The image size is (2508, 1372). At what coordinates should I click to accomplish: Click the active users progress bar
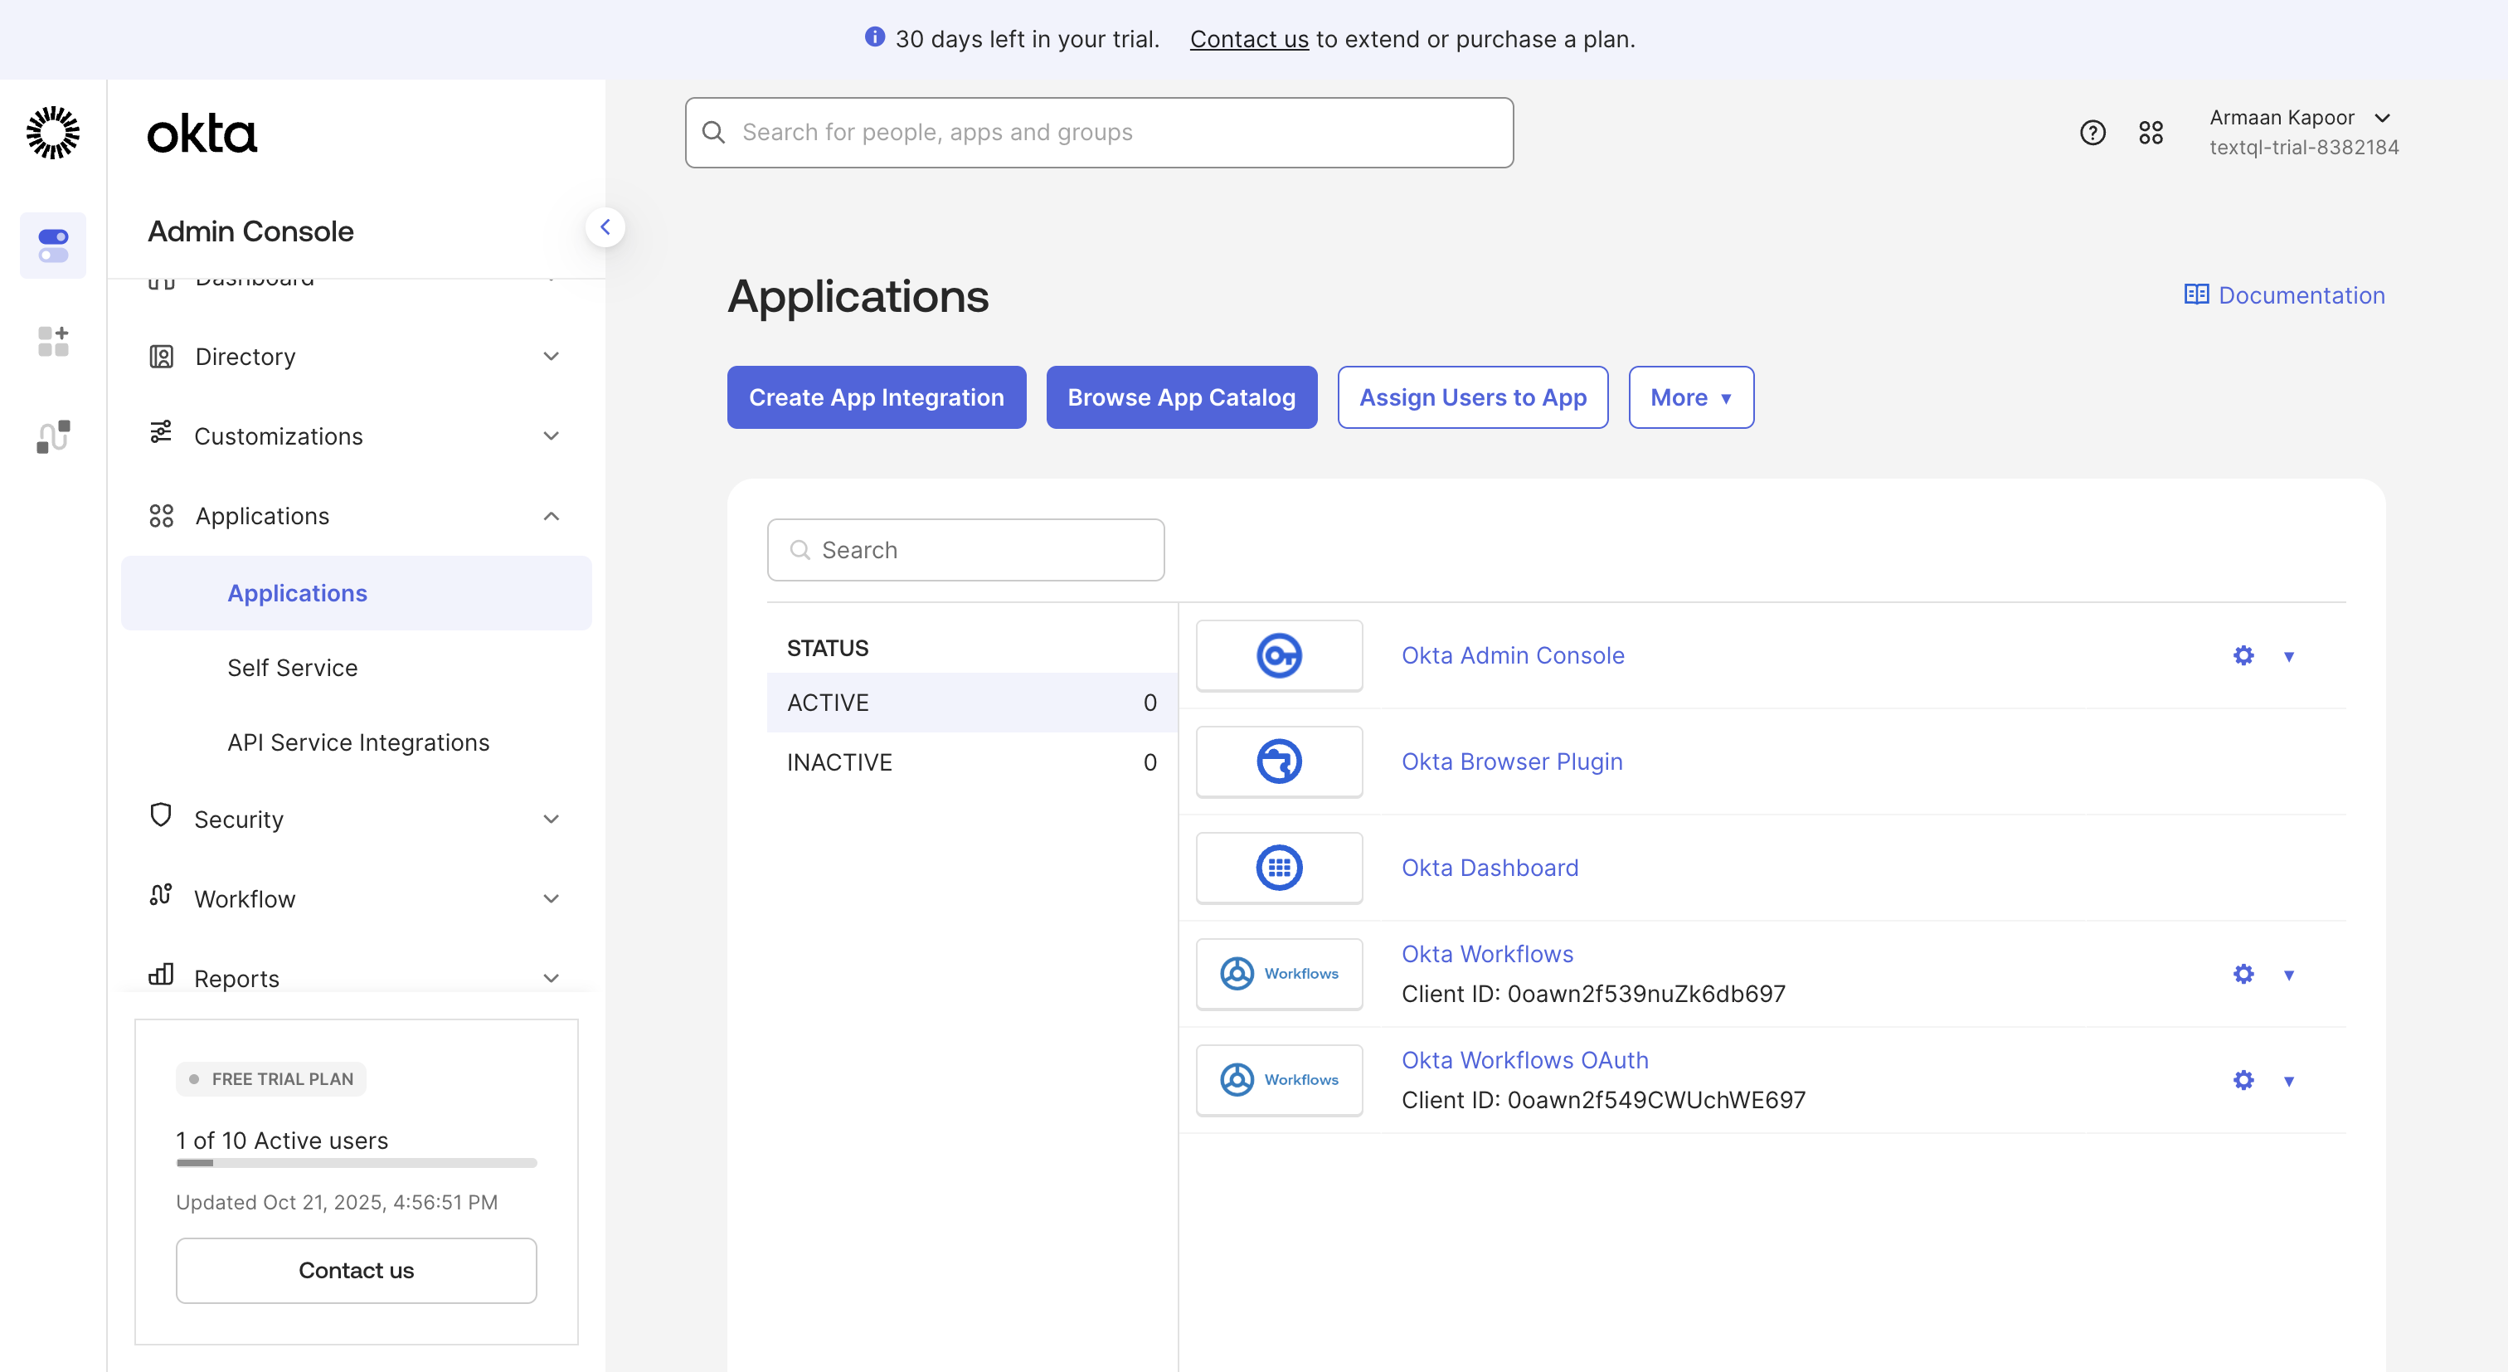[355, 1163]
